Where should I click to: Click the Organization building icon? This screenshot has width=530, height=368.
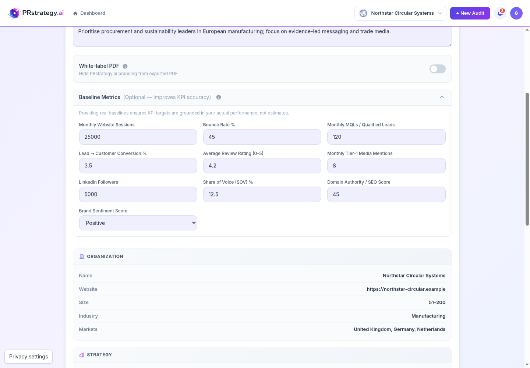[82, 256]
